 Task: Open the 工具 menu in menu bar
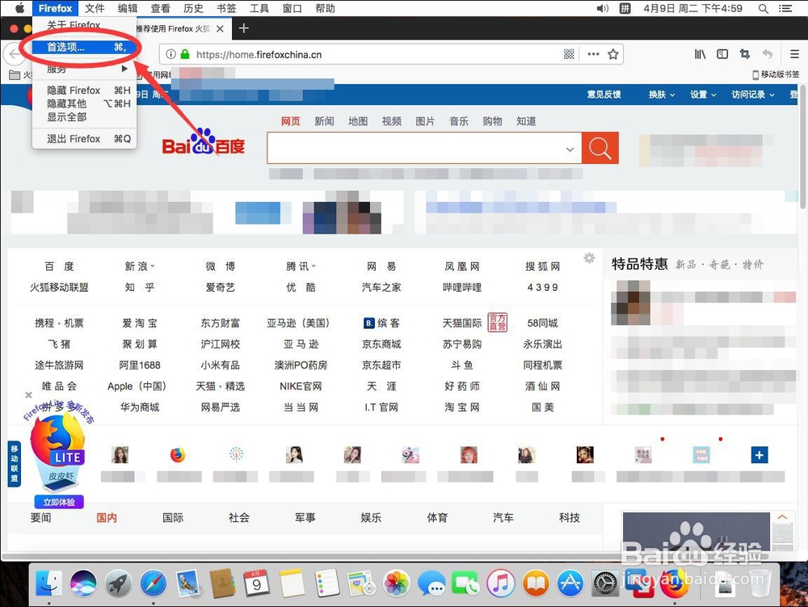pyautogui.click(x=259, y=8)
